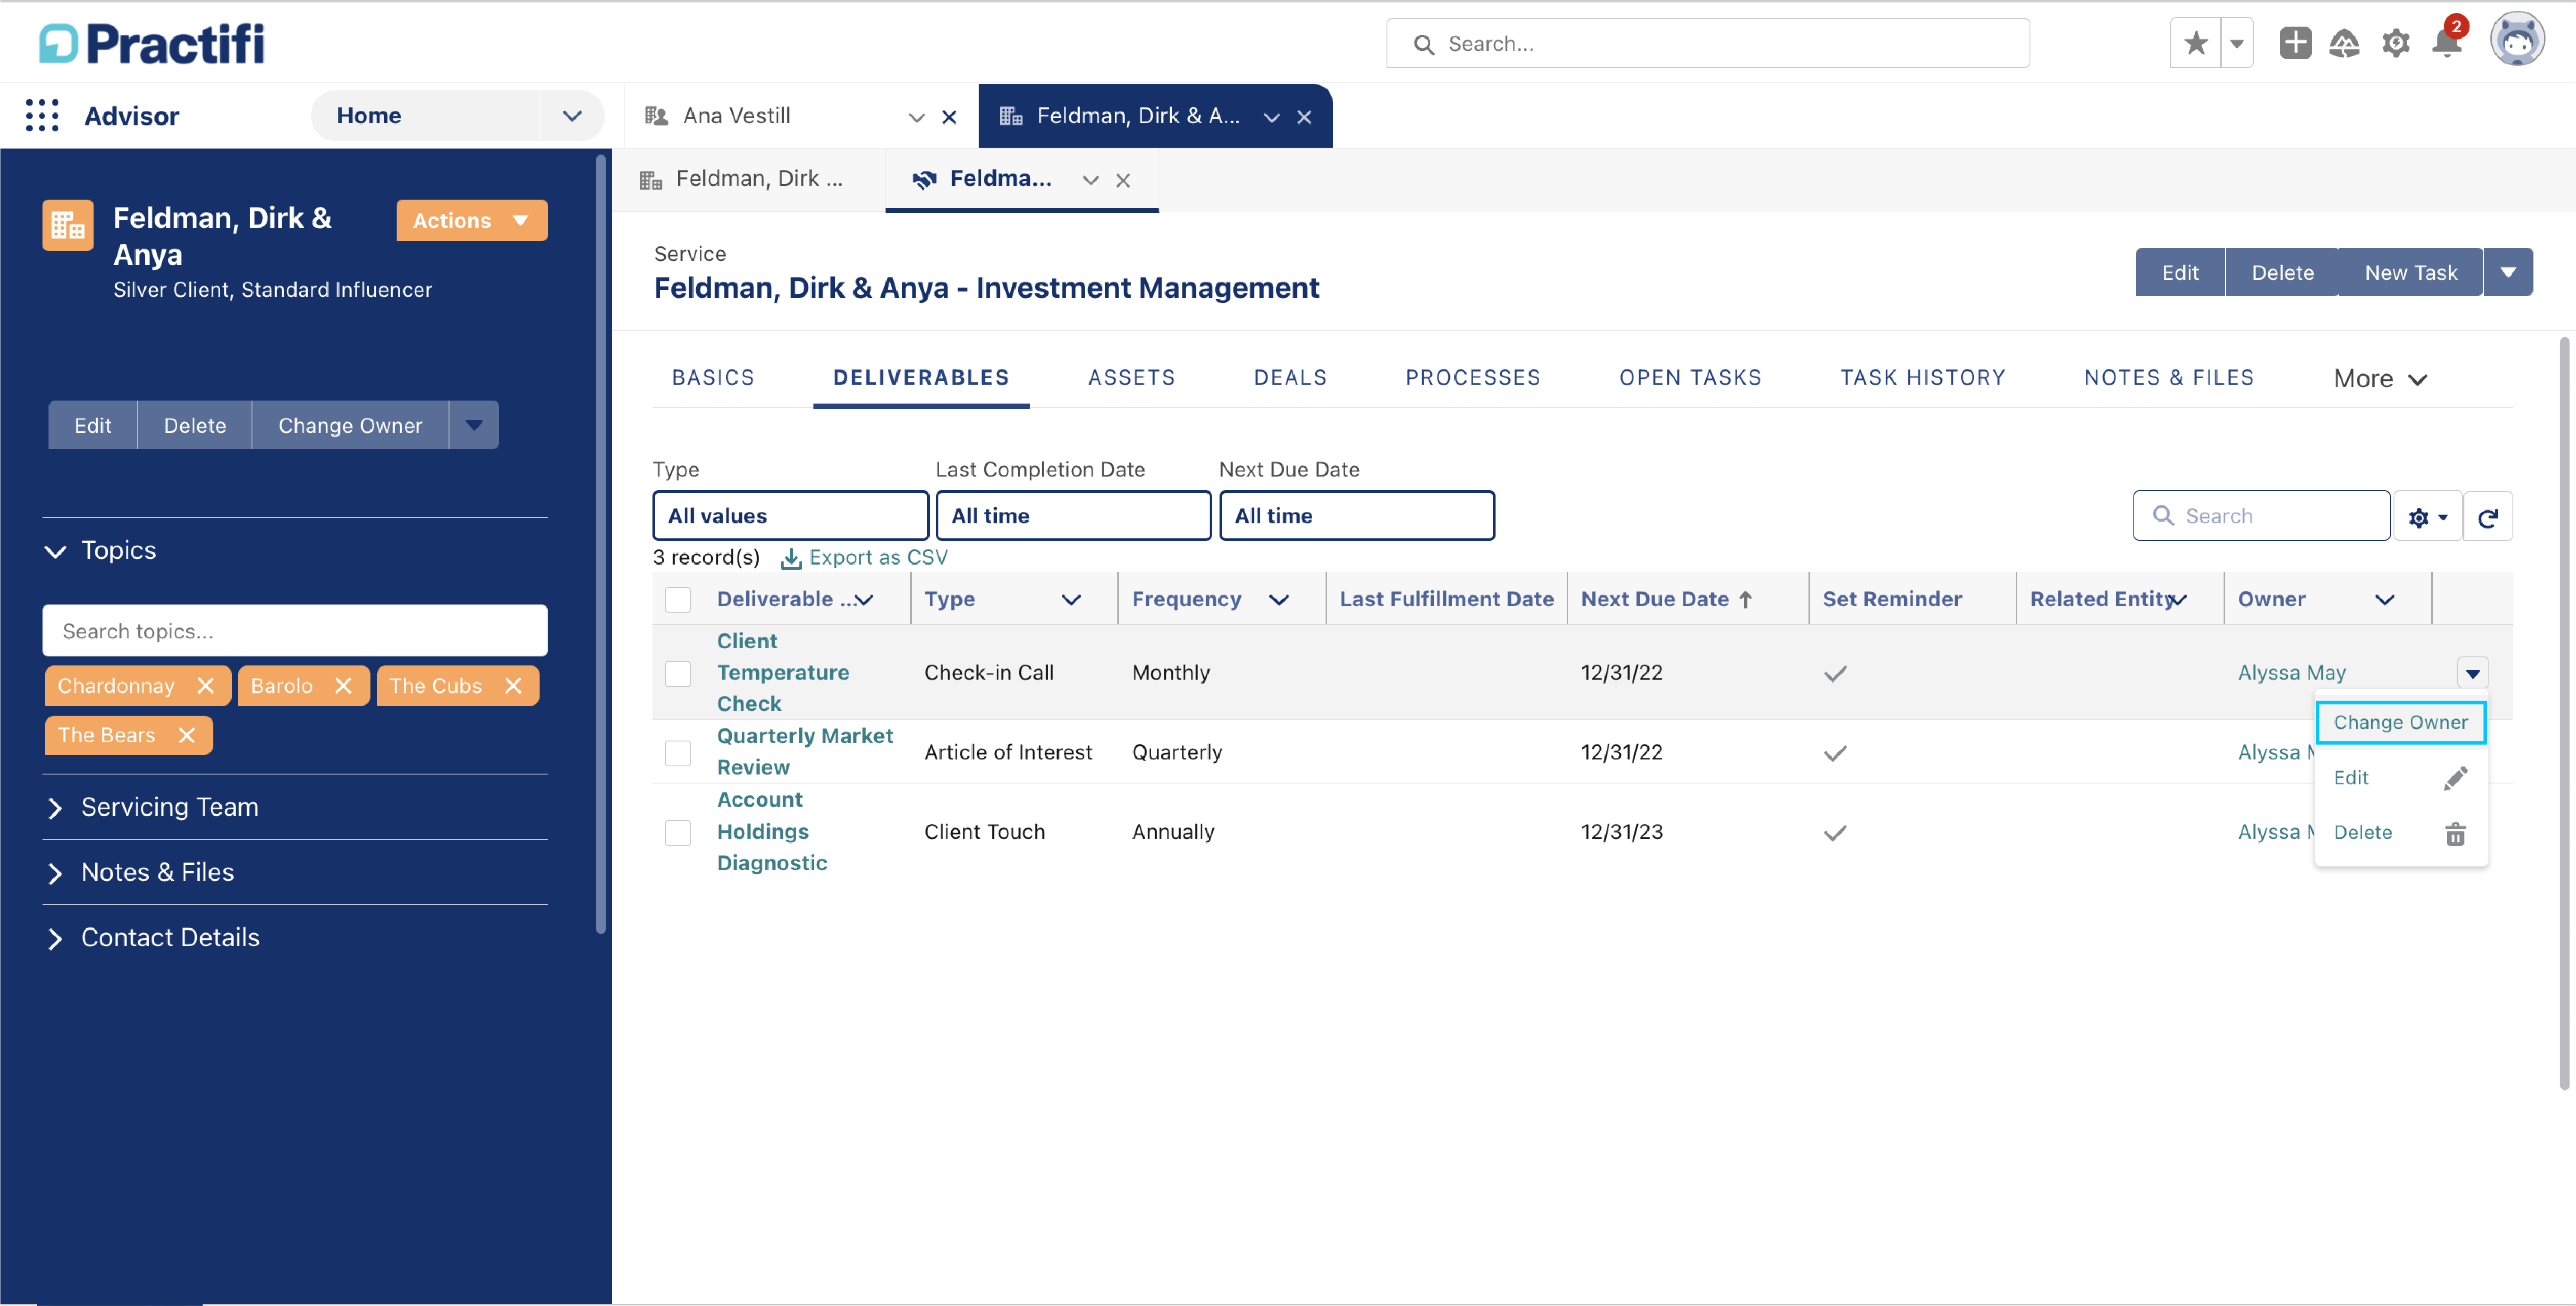Click reminder checkmark for Client Temperature Check
The image size is (2576, 1306).
point(1835,673)
